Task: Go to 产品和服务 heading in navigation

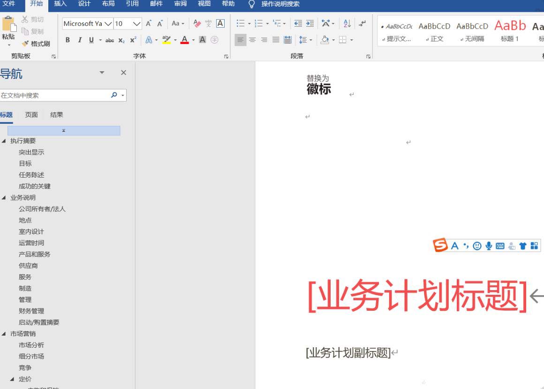Action: pos(34,254)
